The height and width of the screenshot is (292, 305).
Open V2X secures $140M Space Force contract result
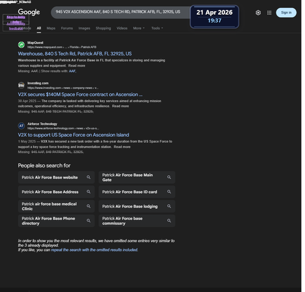pos(80,95)
